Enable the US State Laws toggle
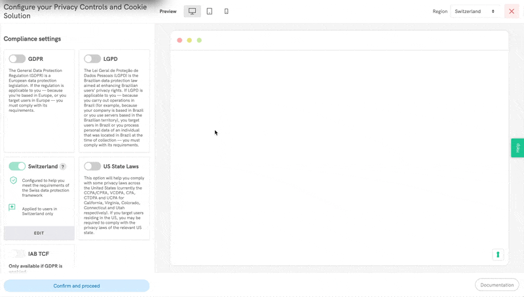The height and width of the screenshot is (297, 524). click(x=92, y=166)
